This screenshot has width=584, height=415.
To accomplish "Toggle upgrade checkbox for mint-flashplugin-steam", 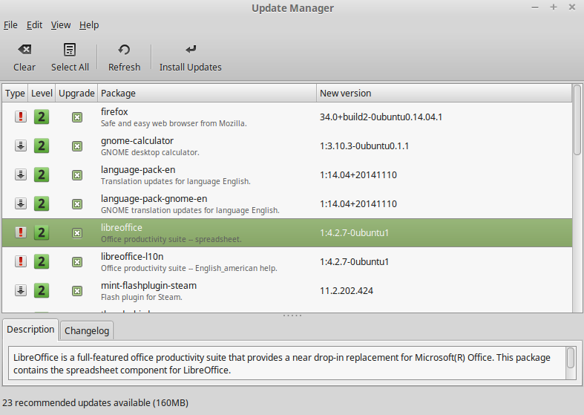I will 77,291.
